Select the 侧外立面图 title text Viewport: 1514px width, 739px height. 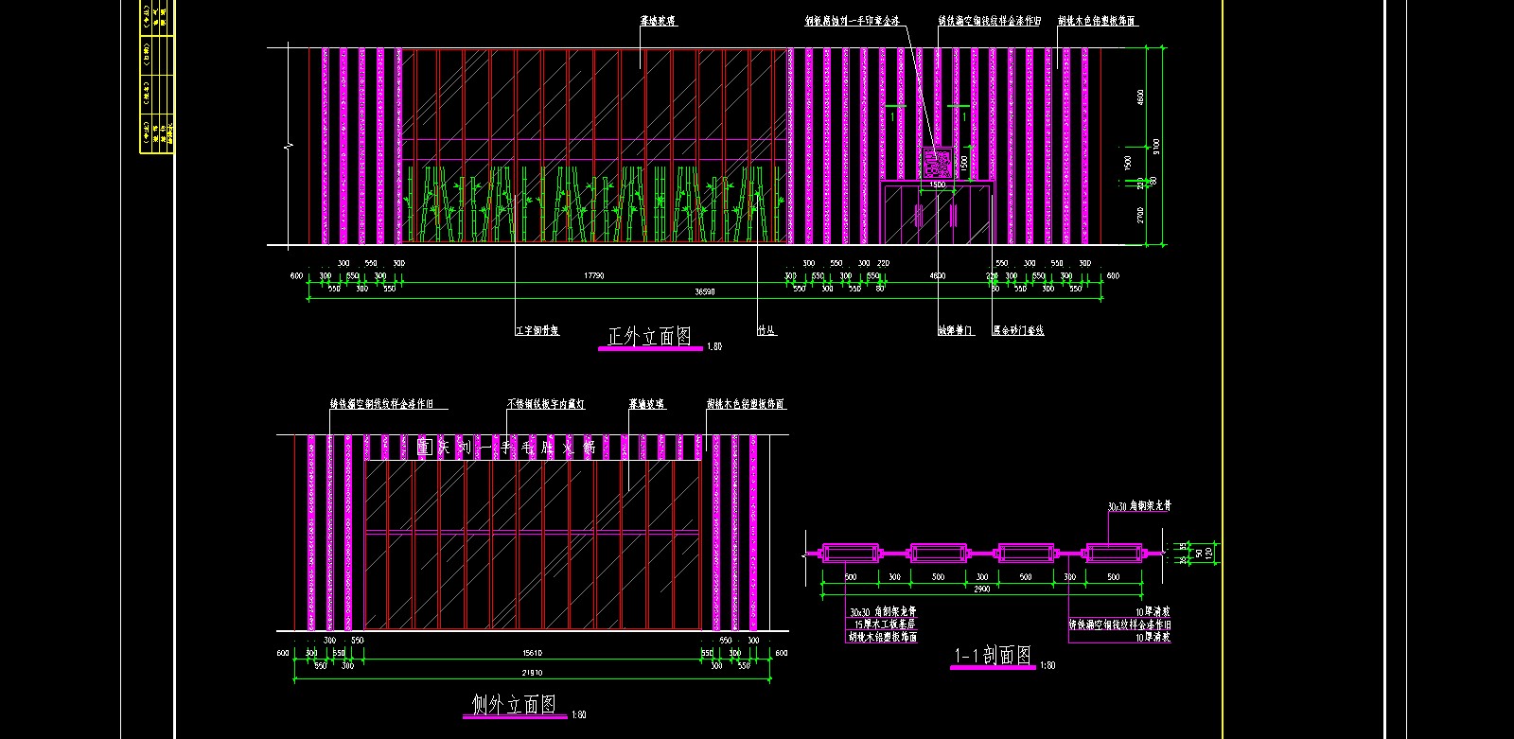514,704
